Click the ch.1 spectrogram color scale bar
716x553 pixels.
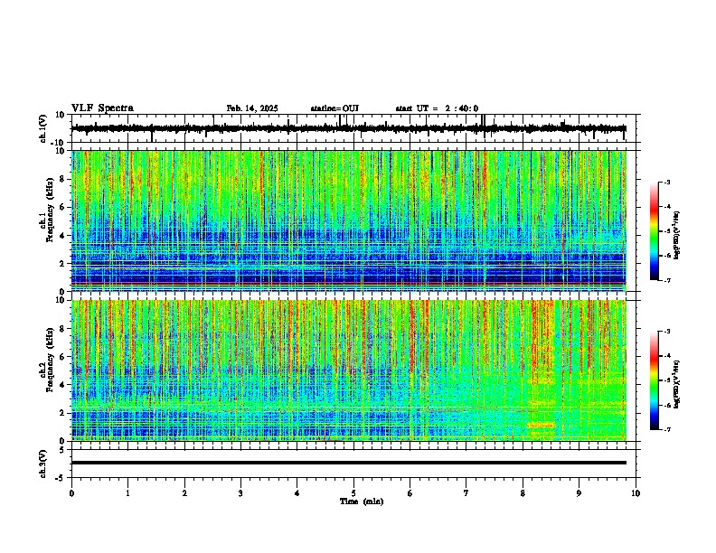pos(655,231)
